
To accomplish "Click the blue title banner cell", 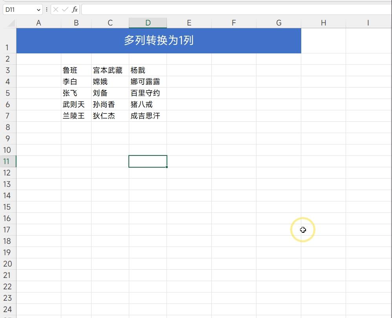I will point(159,40).
